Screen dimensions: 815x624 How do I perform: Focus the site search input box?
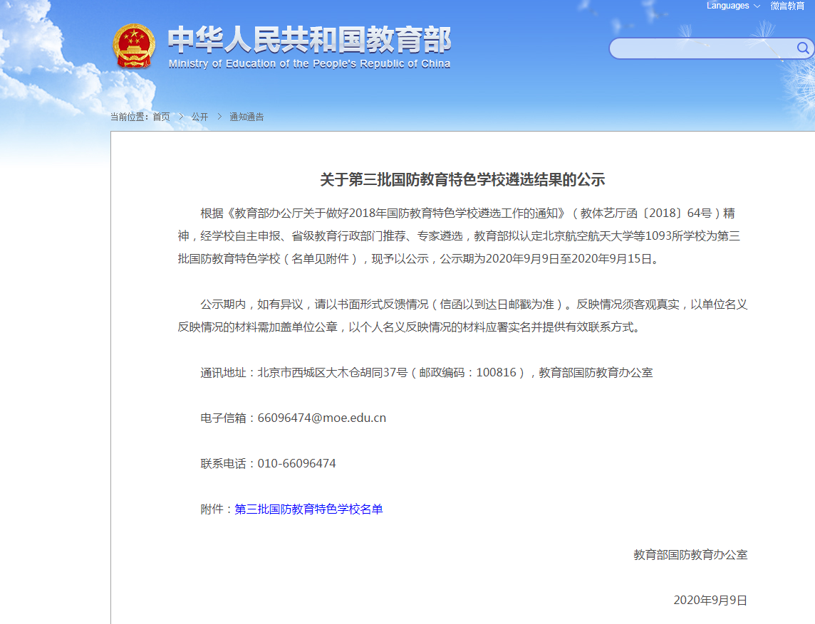point(702,48)
